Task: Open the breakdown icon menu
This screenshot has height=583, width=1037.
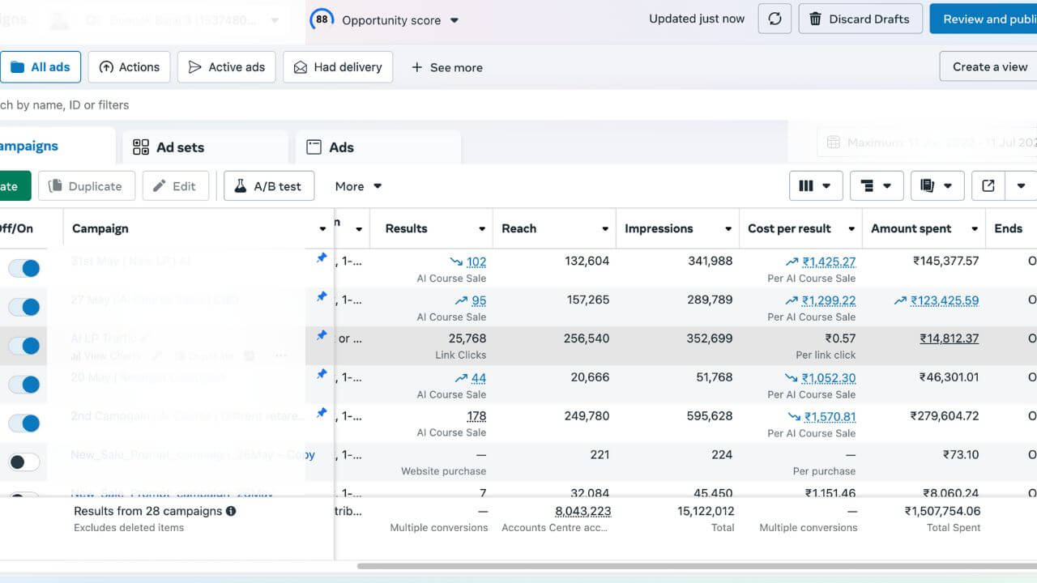Action: pyautogui.click(x=876, y=186)
